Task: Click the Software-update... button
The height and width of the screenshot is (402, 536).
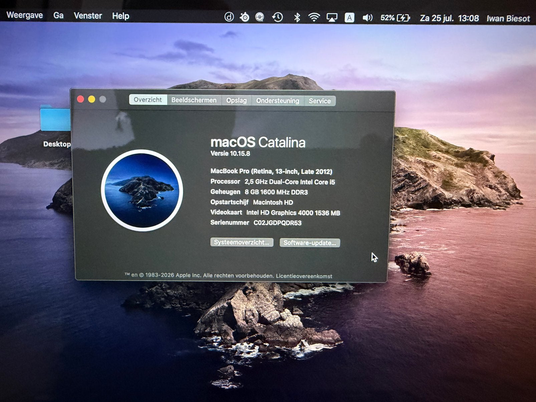Action: click(310, 243)
